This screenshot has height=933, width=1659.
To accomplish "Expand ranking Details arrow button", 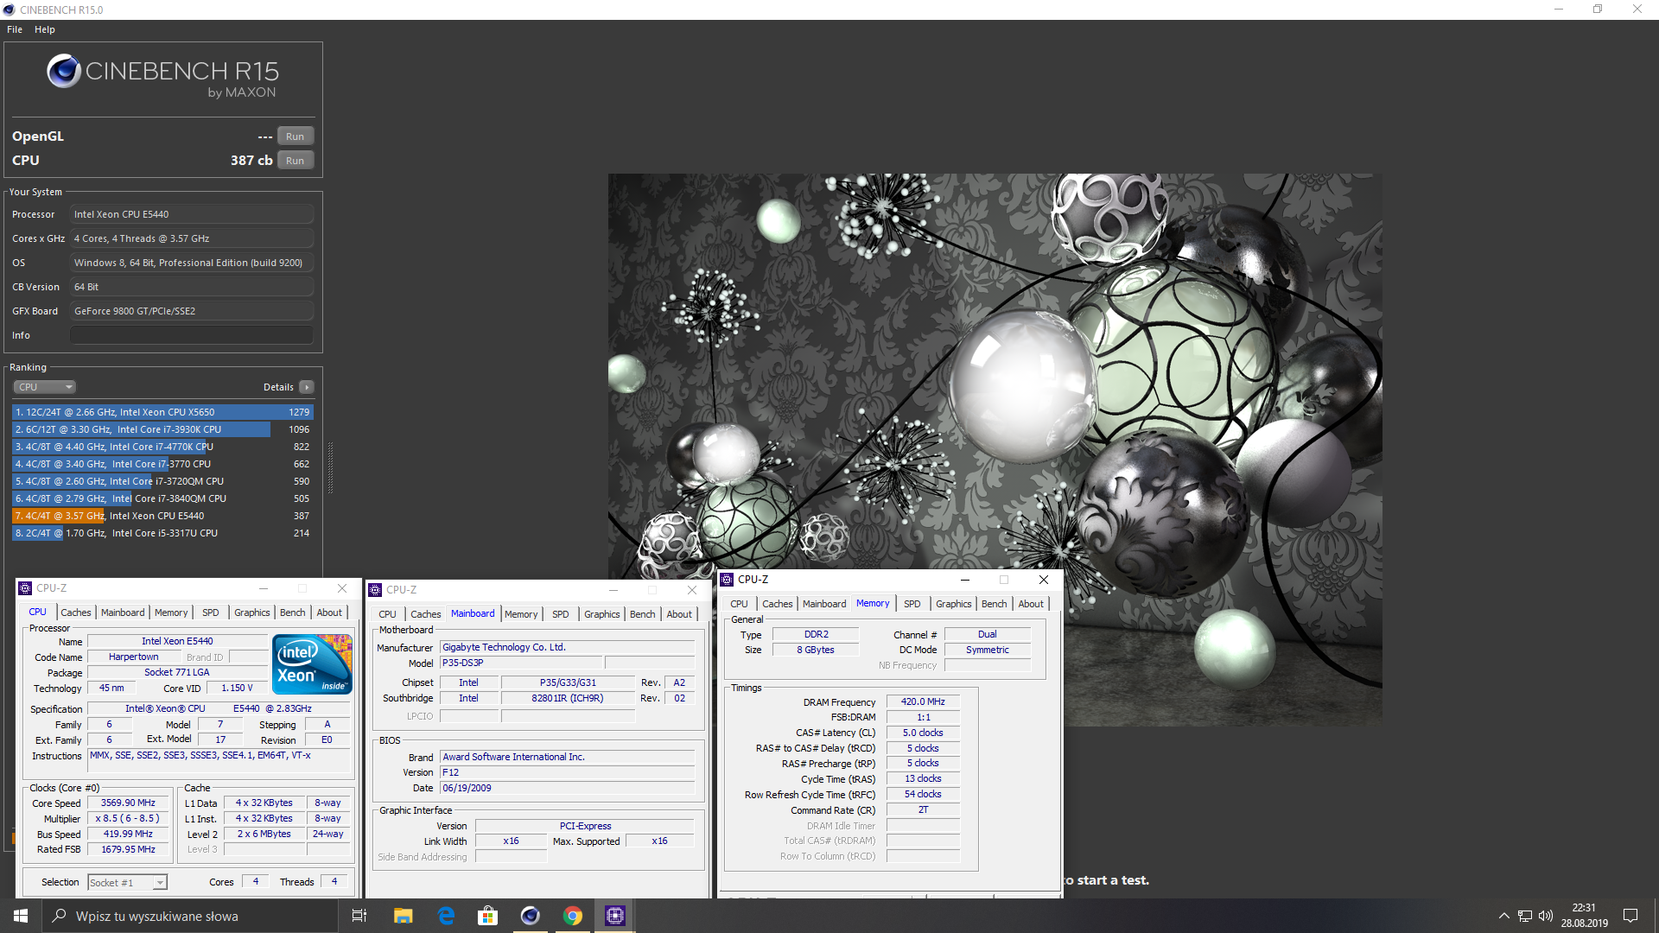I will (307, 387).
